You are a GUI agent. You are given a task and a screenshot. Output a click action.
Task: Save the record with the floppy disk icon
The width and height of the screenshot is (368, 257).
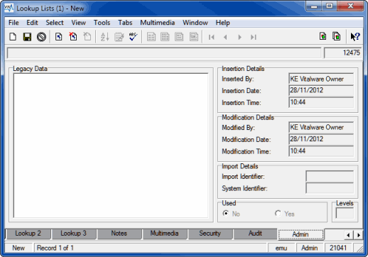pyautogui.click(x=27, y=37)
